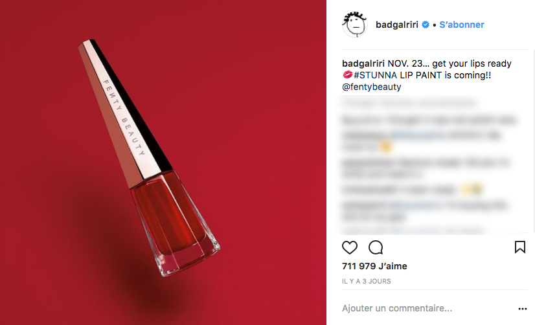535x325 pixels.
Task: Open the three-dot more options menu
Action: 523,309
